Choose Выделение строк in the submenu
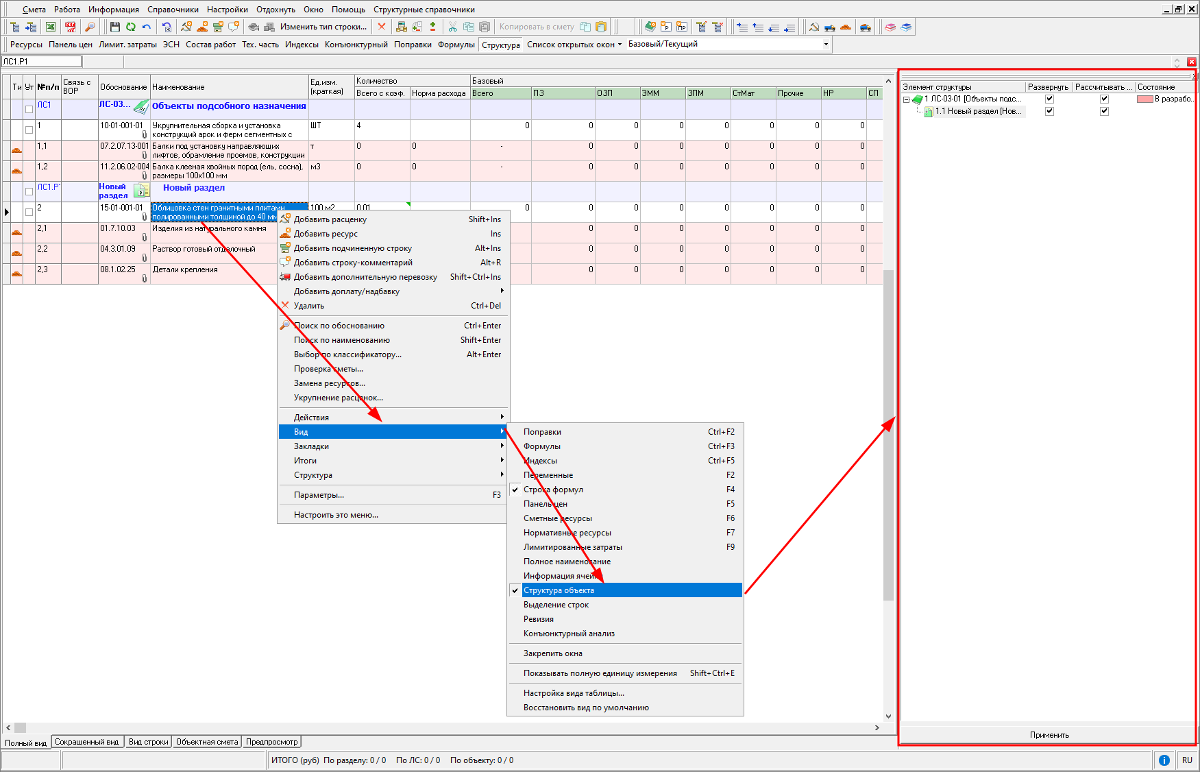The width and height of the screenshot is (1200, 772). tap(556, 605)
